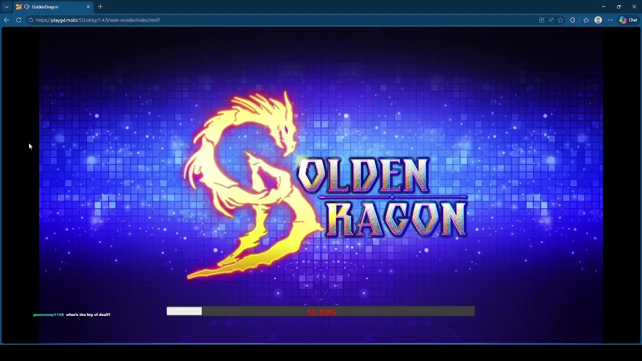Open Copilot Chat sidebar

[628, 20]
